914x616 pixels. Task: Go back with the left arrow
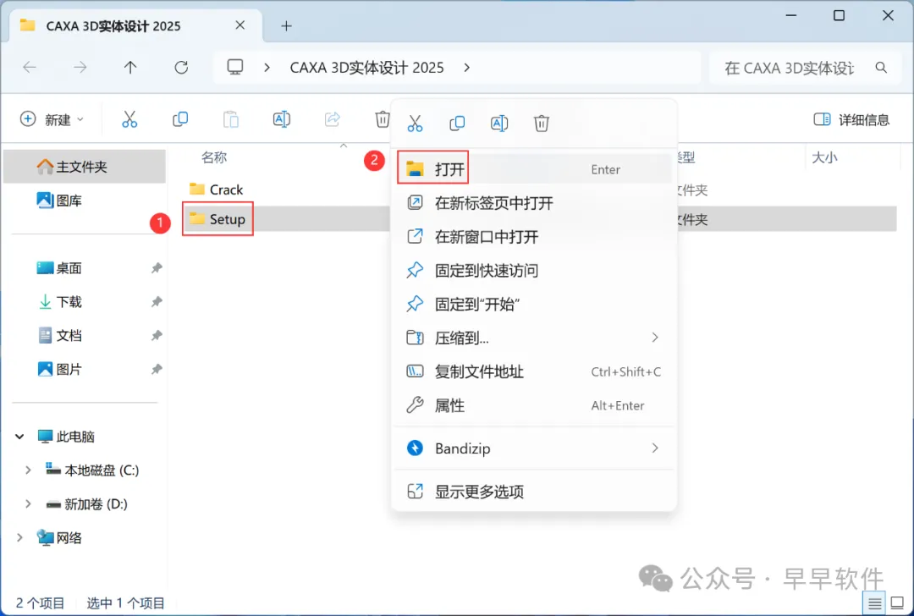(29, 68)
